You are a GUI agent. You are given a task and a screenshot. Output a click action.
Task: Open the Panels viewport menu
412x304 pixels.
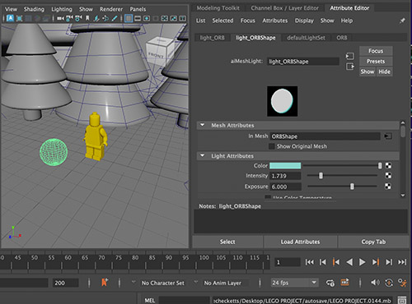point(138,9)
